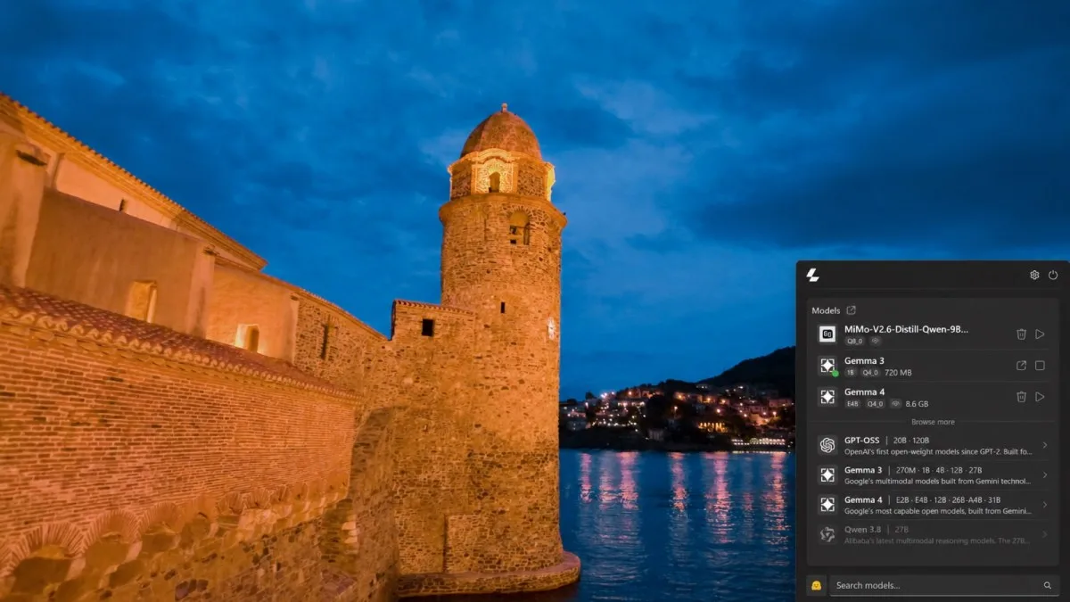Open the external link icon next to Models
This screenshot has height=602, width=1070.
[851, 310]
